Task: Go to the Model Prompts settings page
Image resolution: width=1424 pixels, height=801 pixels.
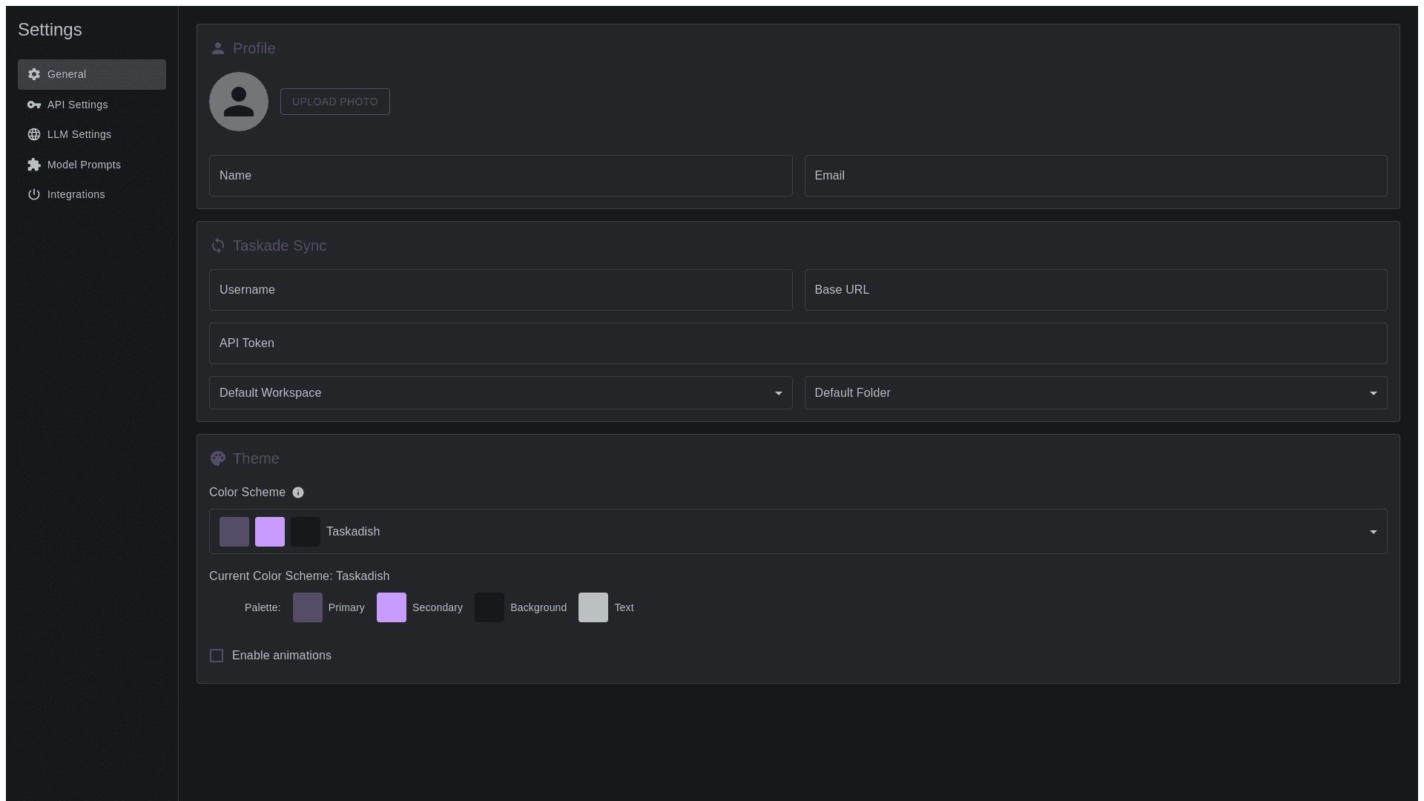Action: click(x=84, y=165)
